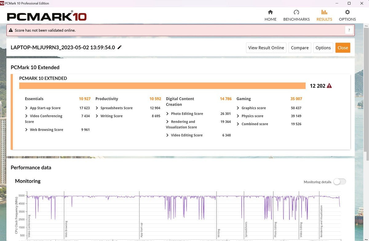Screen dimensions: 369x241
Task: Open the result Options button
Action: (323, 48)
